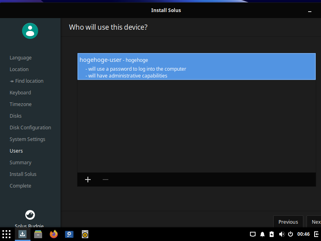
Task: Go to the Language step in the sidebar
Action: [x=20, y=58]
